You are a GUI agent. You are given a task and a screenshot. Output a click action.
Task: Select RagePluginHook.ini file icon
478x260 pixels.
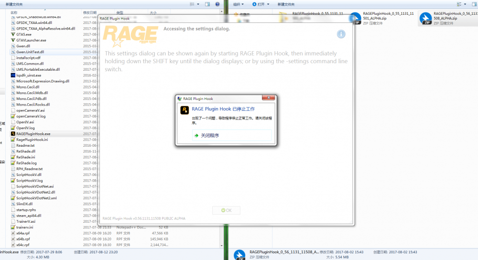[x=13, y=140]
